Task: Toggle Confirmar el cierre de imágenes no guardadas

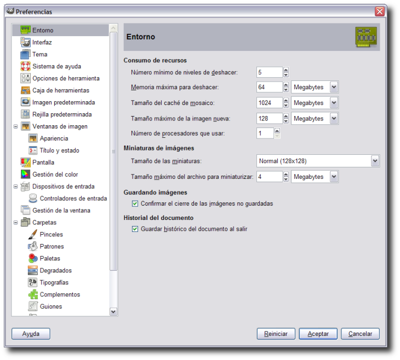Action: 135,204
